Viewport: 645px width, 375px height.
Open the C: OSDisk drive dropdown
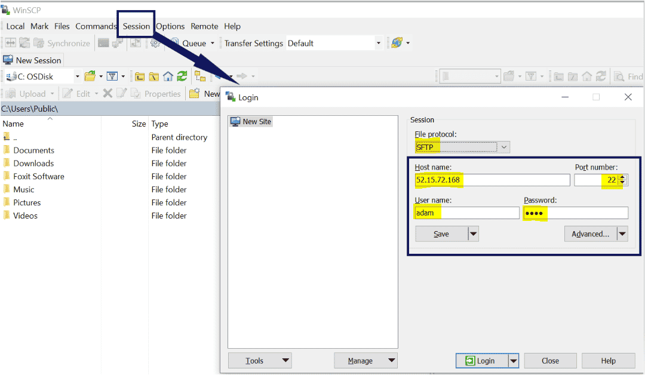77,76
